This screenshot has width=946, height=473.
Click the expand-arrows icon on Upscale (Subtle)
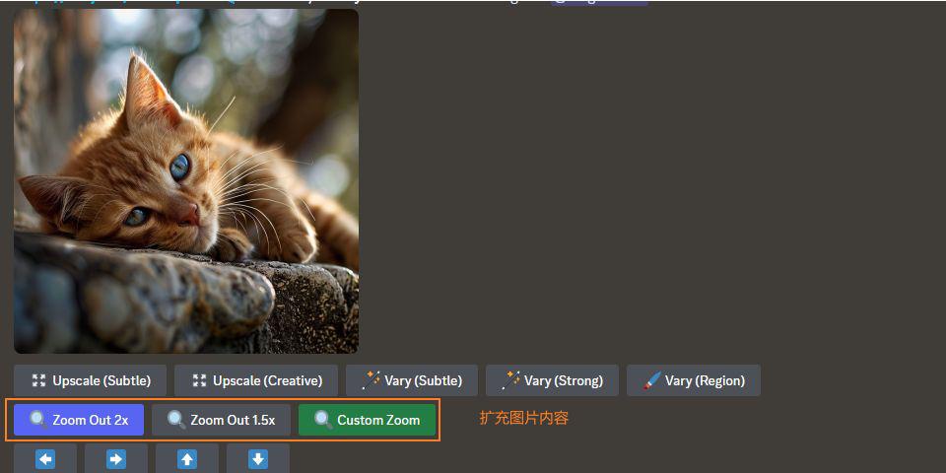[38, 380]
